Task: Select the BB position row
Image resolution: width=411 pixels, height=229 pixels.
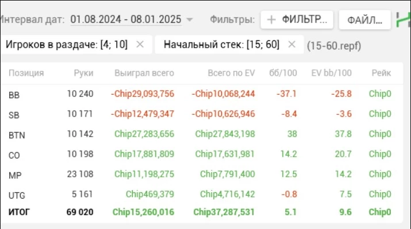Action: click(x=201, y=94)
